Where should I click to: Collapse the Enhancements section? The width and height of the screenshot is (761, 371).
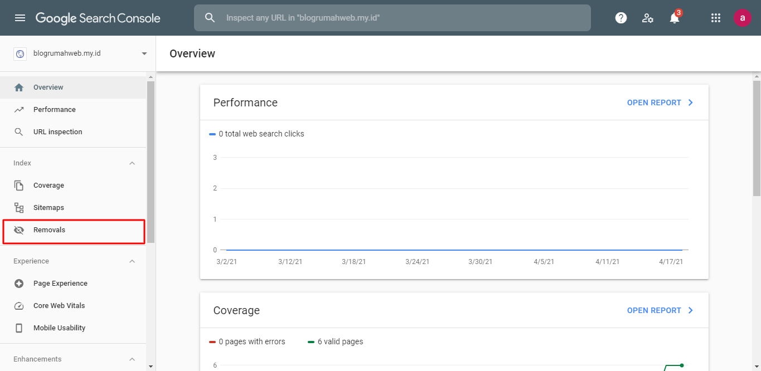click(x=132, y=359)
